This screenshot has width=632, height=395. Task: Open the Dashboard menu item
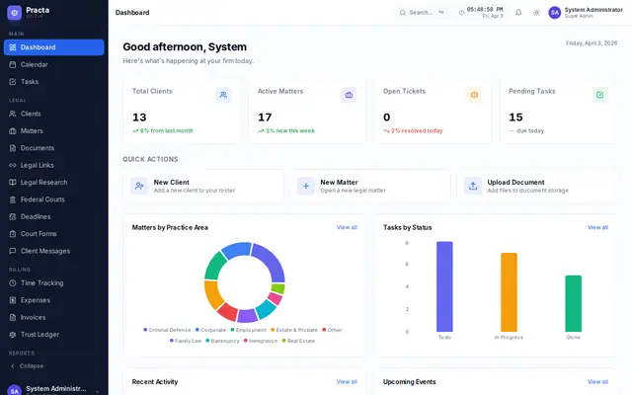tap(54, 47)
